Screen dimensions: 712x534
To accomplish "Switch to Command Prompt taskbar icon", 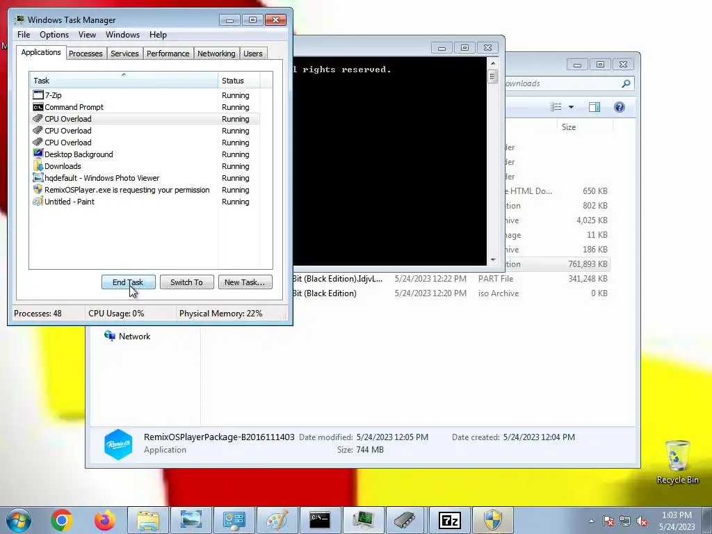I will click(320, 520).
